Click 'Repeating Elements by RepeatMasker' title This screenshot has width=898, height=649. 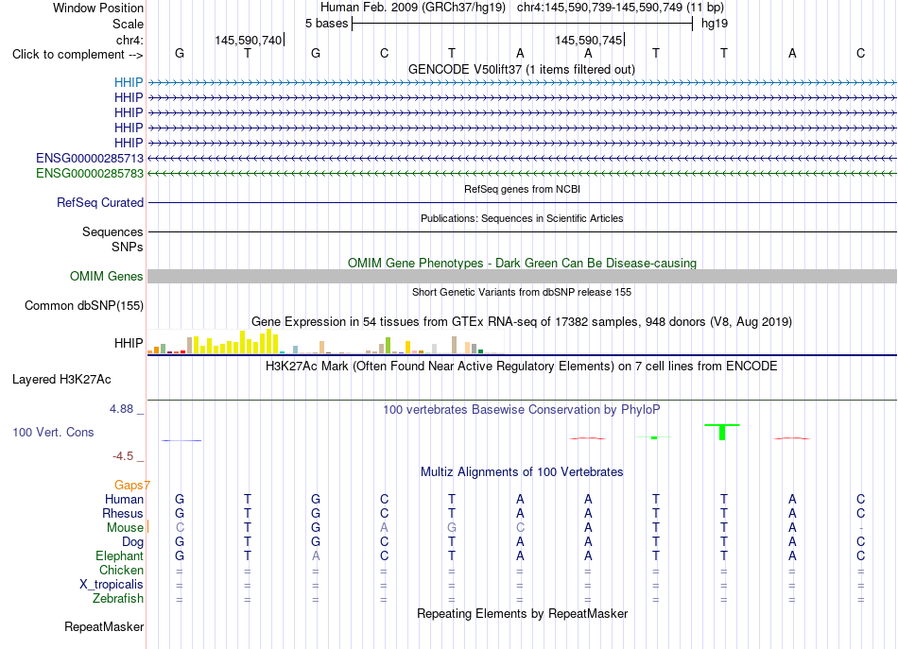click(523, 613)
